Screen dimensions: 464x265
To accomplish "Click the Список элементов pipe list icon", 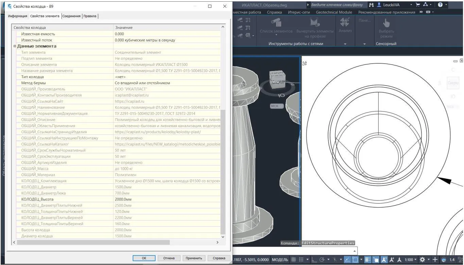I will click(276, 23).
